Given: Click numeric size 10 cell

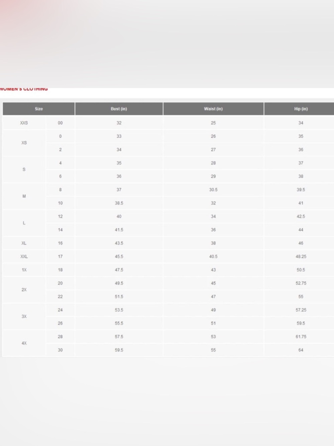Looking at the screenshot, I should click(60, 203).
